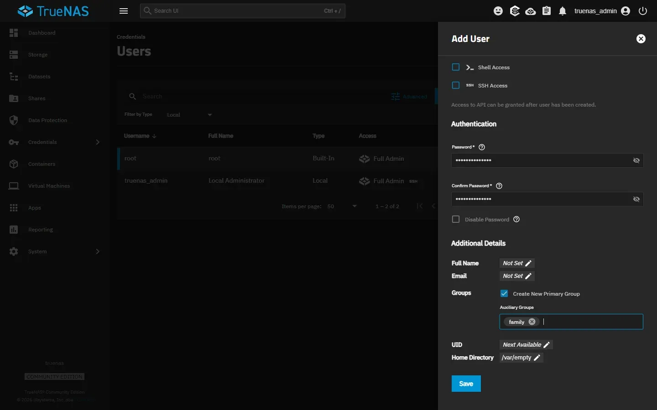This screenshot has height=410, width=657.
Task: Open the alerts bell icon
Action: tap(563, 11)
